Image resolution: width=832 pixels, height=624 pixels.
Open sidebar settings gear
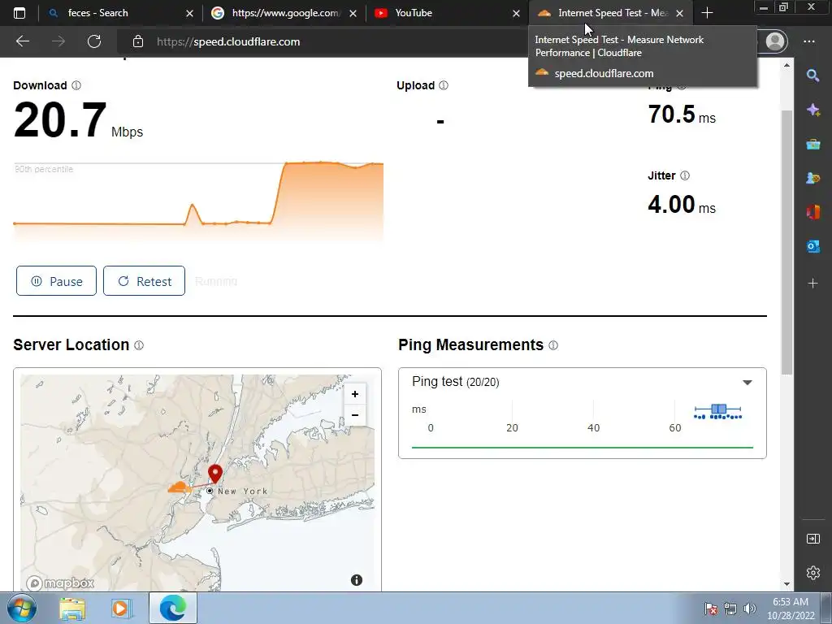tap(812, 573)
